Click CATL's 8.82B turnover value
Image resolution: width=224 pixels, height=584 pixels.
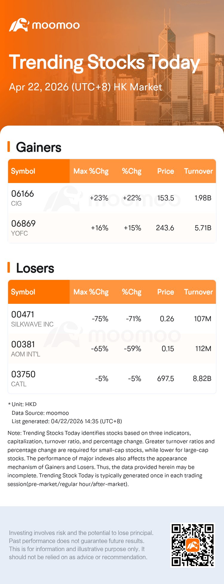[202, 379]
